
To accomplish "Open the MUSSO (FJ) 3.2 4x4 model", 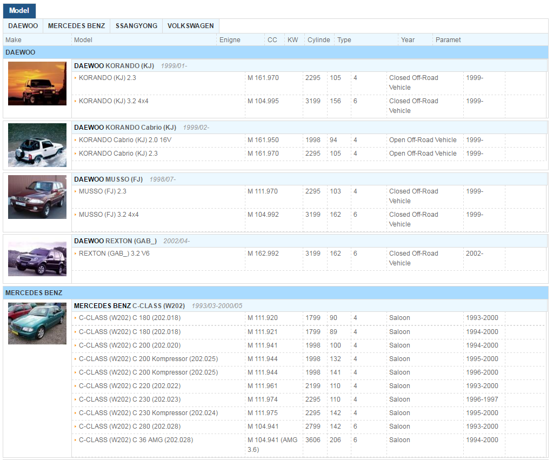I will [x=109, y=215].
